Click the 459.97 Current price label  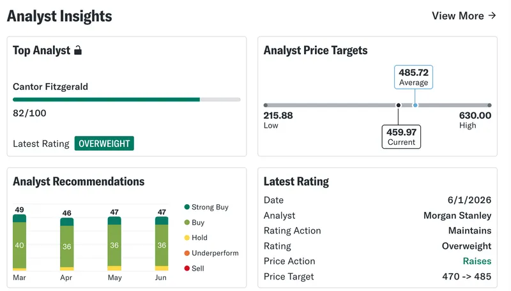401,137
